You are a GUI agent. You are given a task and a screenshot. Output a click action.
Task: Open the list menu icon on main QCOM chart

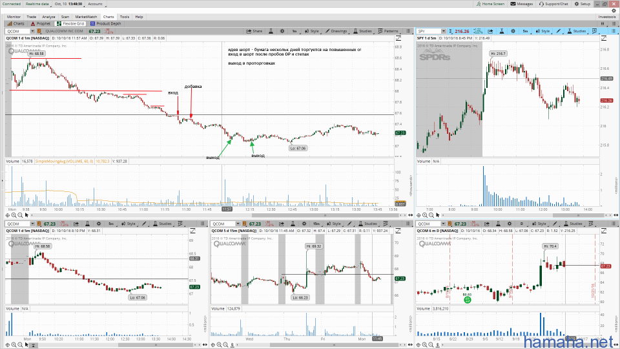click(408, 31)
